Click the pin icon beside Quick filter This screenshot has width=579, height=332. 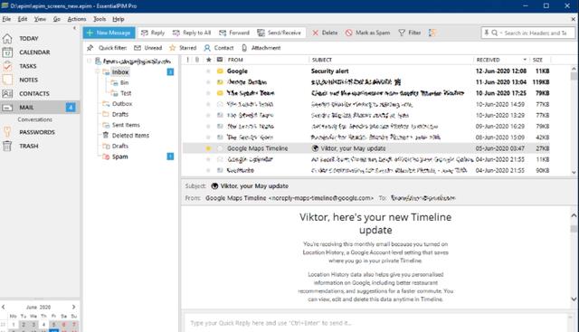(x=90, y=48)
